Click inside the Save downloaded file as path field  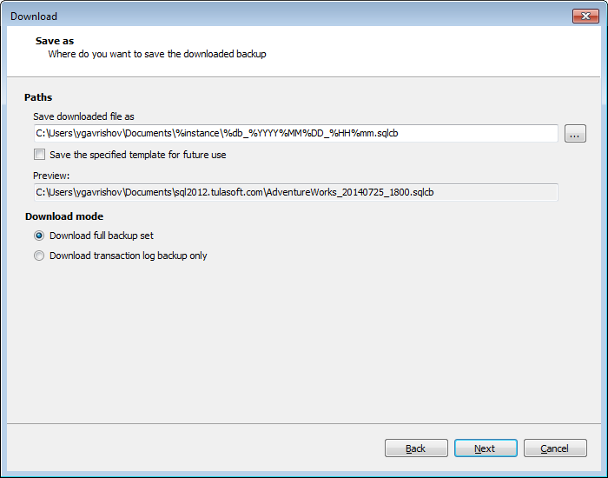tap(296, 134)
